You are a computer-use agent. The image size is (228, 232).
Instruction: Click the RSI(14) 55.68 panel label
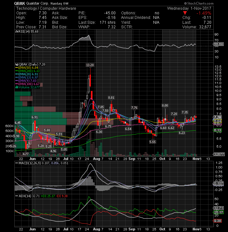point(27,32)
